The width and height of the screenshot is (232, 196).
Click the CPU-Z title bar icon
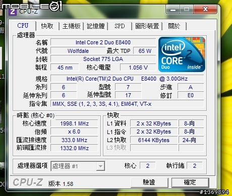[13, 12]
